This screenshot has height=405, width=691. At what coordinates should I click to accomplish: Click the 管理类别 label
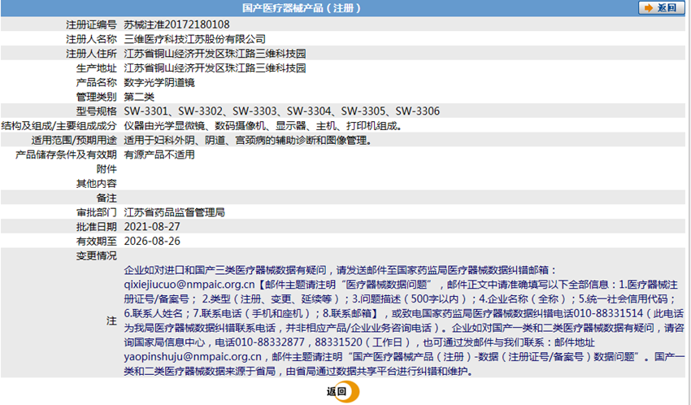click(x=96, y=97)
